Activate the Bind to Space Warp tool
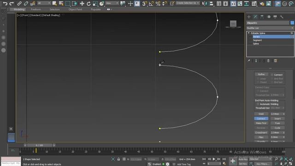295x166 pixels. [x=33, y=3]
